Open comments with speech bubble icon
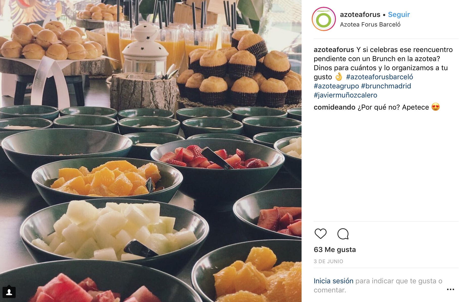The image size is (467, 302). 343,234
